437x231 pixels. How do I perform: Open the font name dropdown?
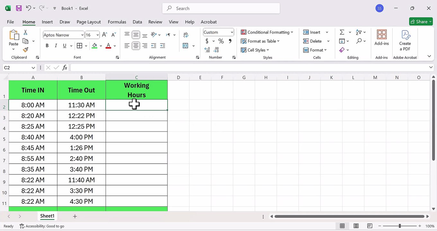click(x=82, y=35)
